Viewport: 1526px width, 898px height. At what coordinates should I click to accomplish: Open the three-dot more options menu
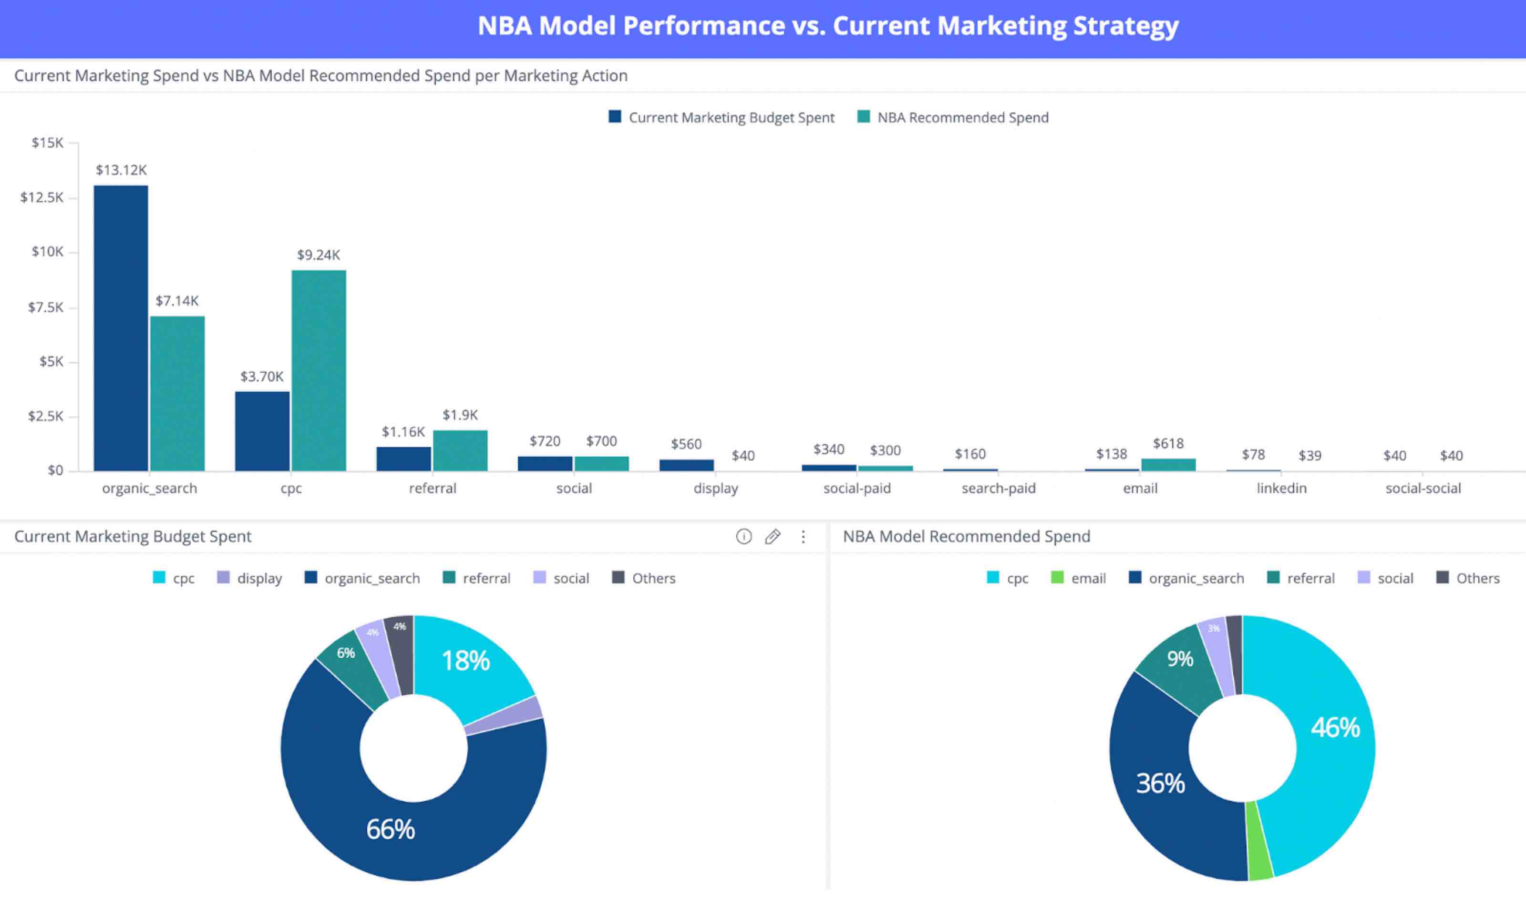click(x=803, y=537)
